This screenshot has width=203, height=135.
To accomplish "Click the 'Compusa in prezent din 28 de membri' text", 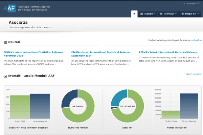I will click(x=30, y=27).
